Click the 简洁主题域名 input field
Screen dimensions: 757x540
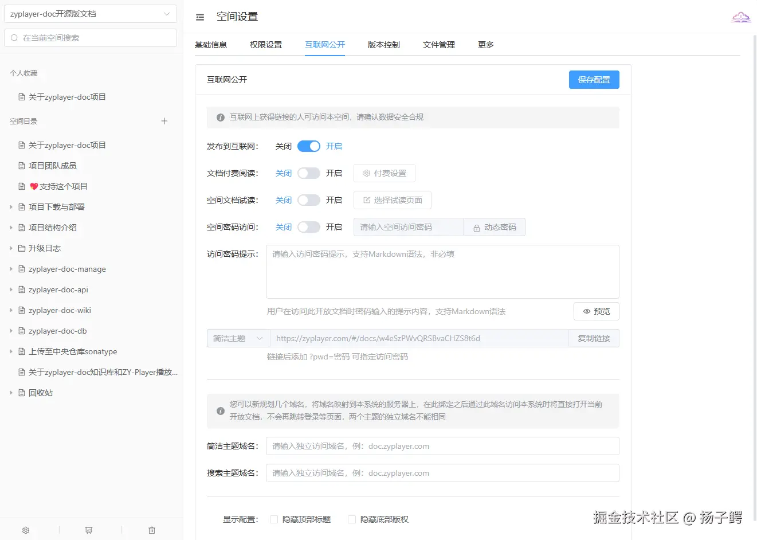coord(442,445)
